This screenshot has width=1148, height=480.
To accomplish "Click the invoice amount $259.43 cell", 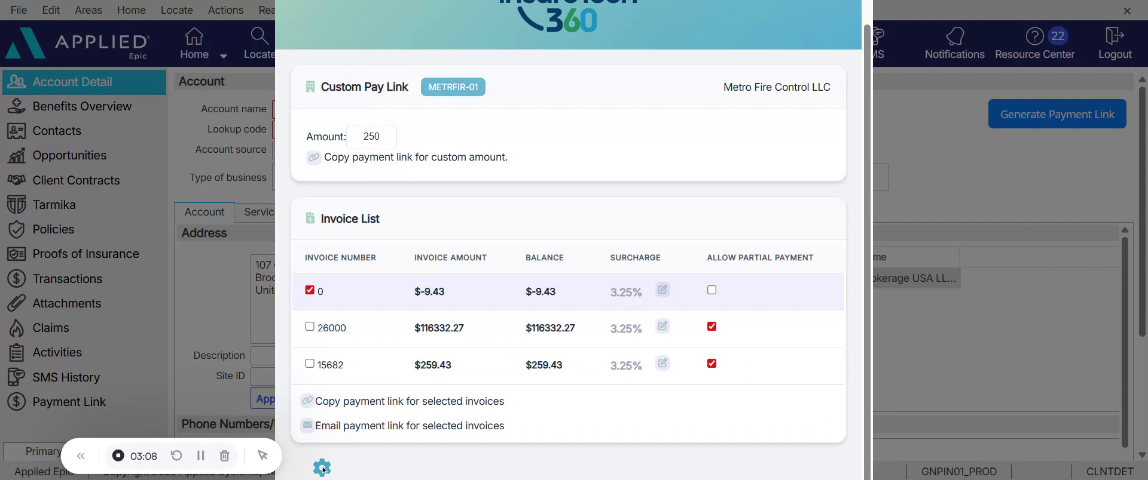I will click(432, 365).
